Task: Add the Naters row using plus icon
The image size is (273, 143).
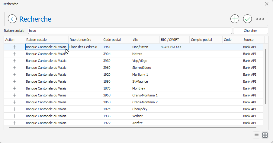Action: coord(14,54)
